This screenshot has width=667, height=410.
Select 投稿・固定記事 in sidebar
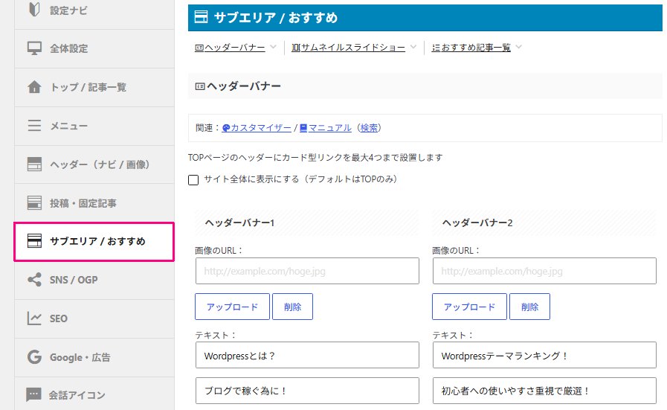[94, 203]
